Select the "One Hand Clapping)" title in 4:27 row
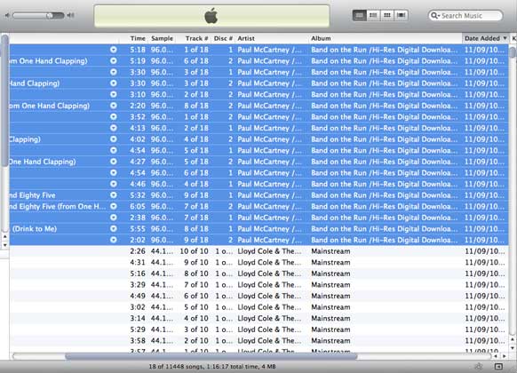Screen dimensions: 517x373 tap(43, 162)
